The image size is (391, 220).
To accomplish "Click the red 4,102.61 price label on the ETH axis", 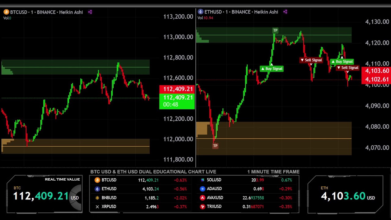I will pyautogui.click(x=376, y=80).
